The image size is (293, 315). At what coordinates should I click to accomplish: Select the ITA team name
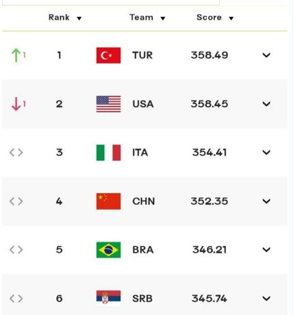(140, 153)
